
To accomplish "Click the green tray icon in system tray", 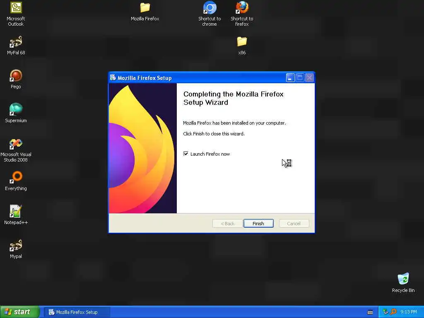I will click(x=385, y=312).
